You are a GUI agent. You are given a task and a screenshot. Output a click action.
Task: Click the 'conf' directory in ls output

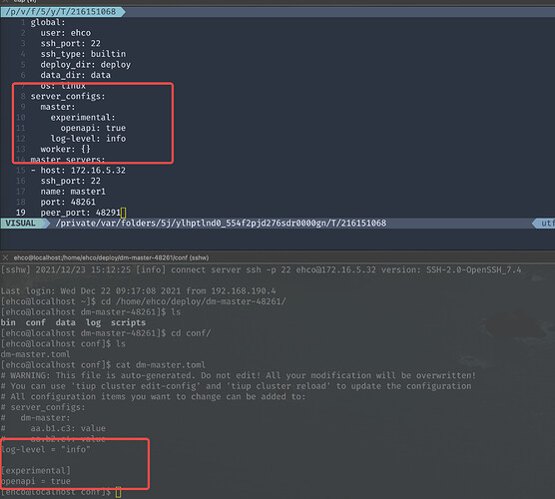click(35, 322)
